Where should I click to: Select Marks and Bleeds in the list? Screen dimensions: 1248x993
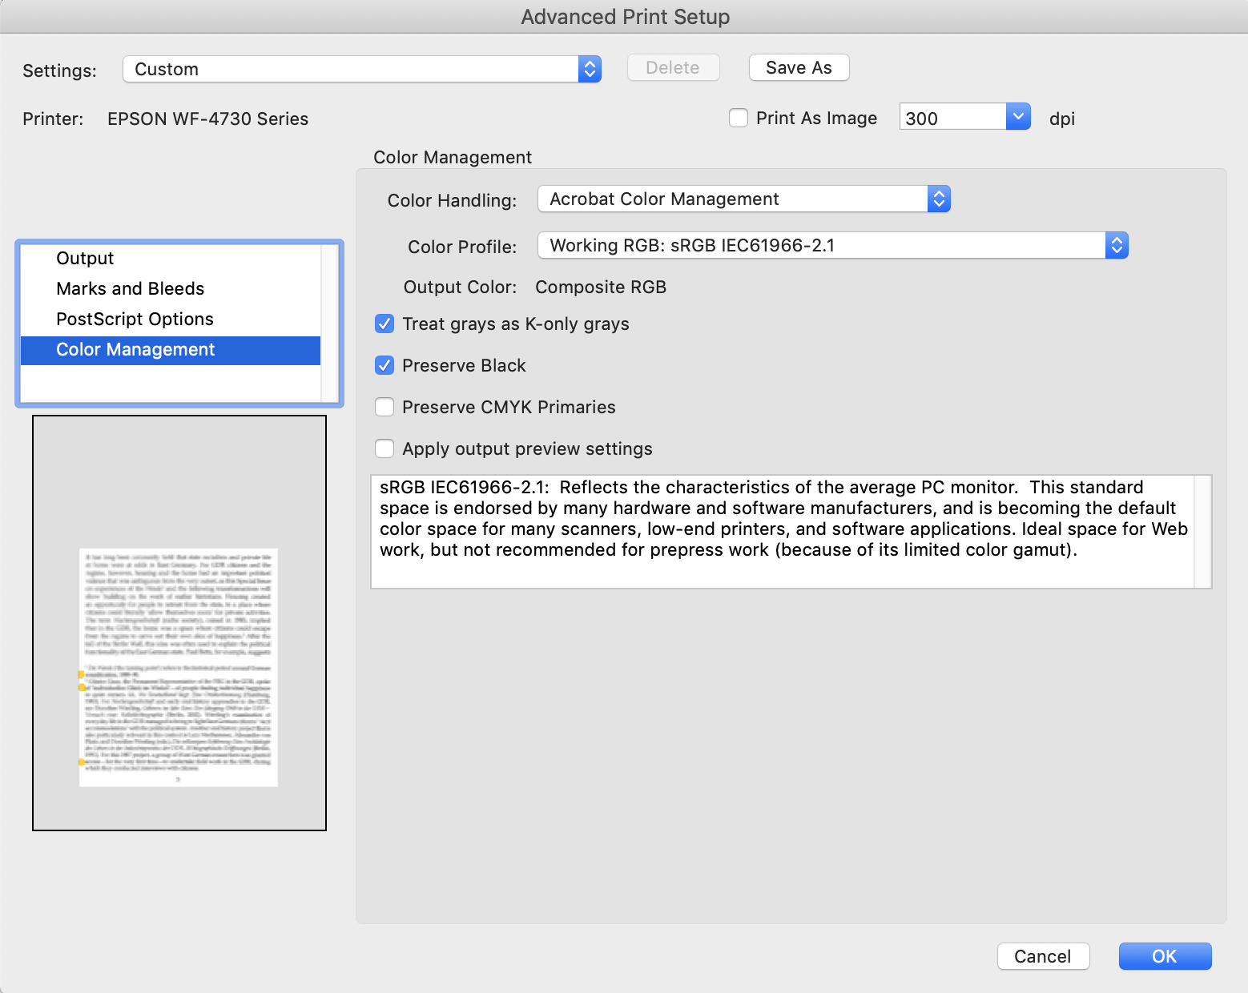[130, 288]
